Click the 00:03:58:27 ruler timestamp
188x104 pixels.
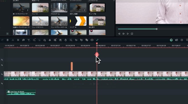point(55,46)
